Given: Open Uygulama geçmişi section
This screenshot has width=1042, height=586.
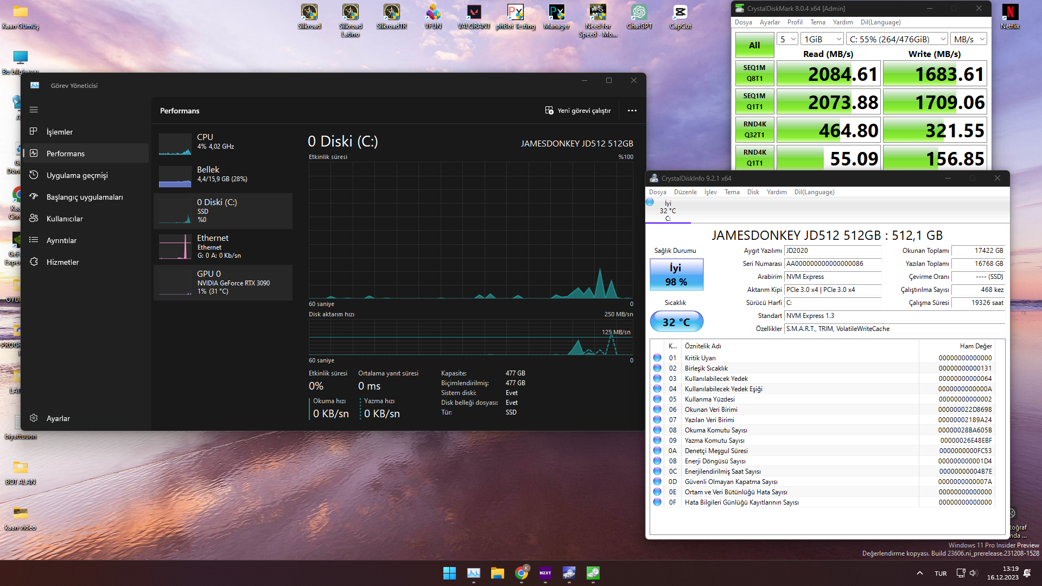Looking at the screenshot, I should point(86,175).
